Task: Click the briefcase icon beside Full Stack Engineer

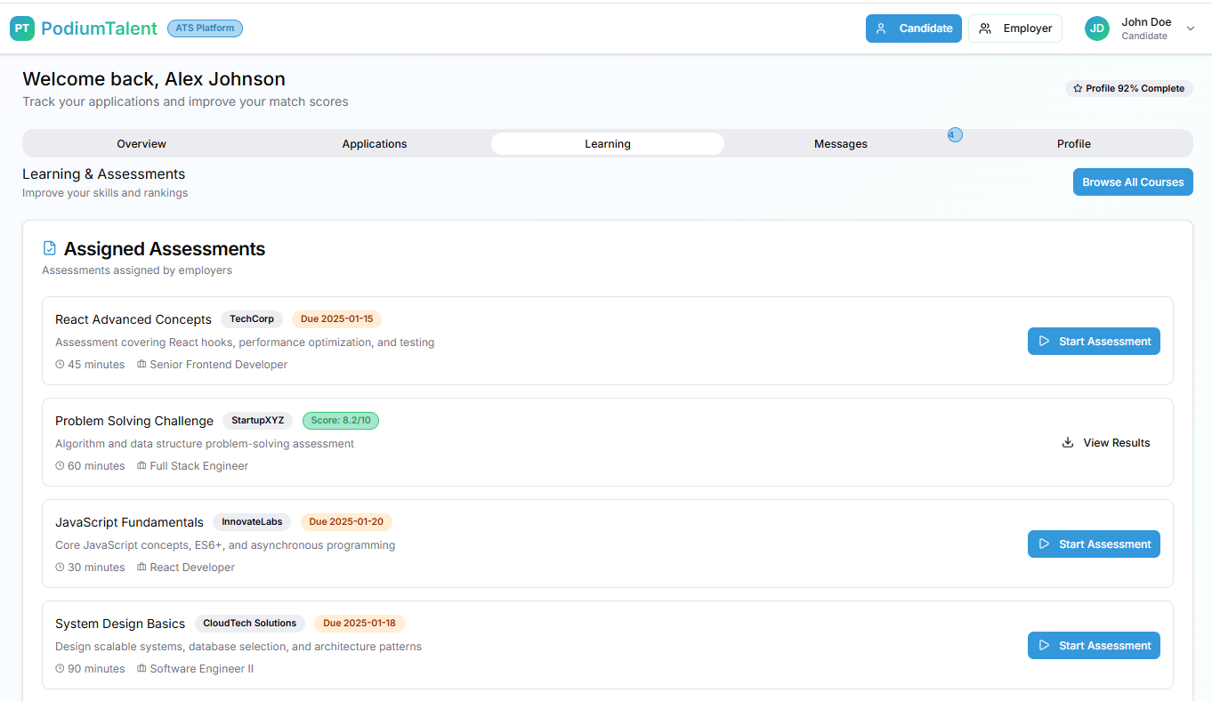Action: tap(141, 466)
